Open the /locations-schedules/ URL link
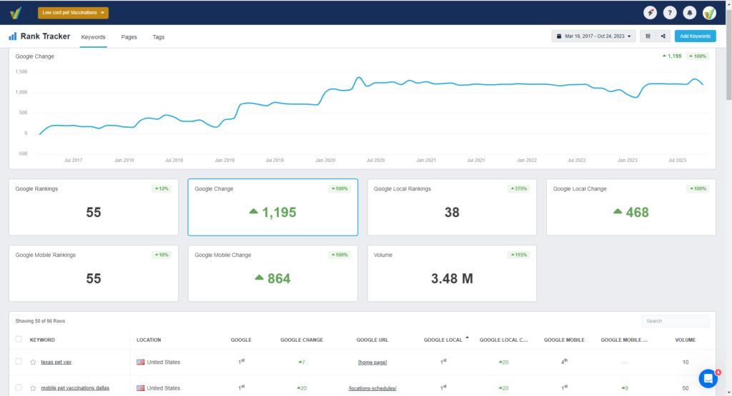 coord(372,388)
